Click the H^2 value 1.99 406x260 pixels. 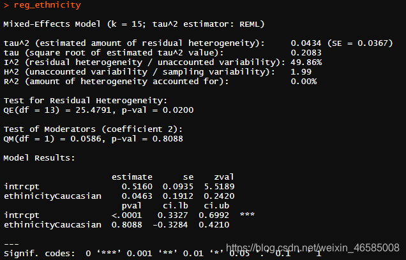301,72
